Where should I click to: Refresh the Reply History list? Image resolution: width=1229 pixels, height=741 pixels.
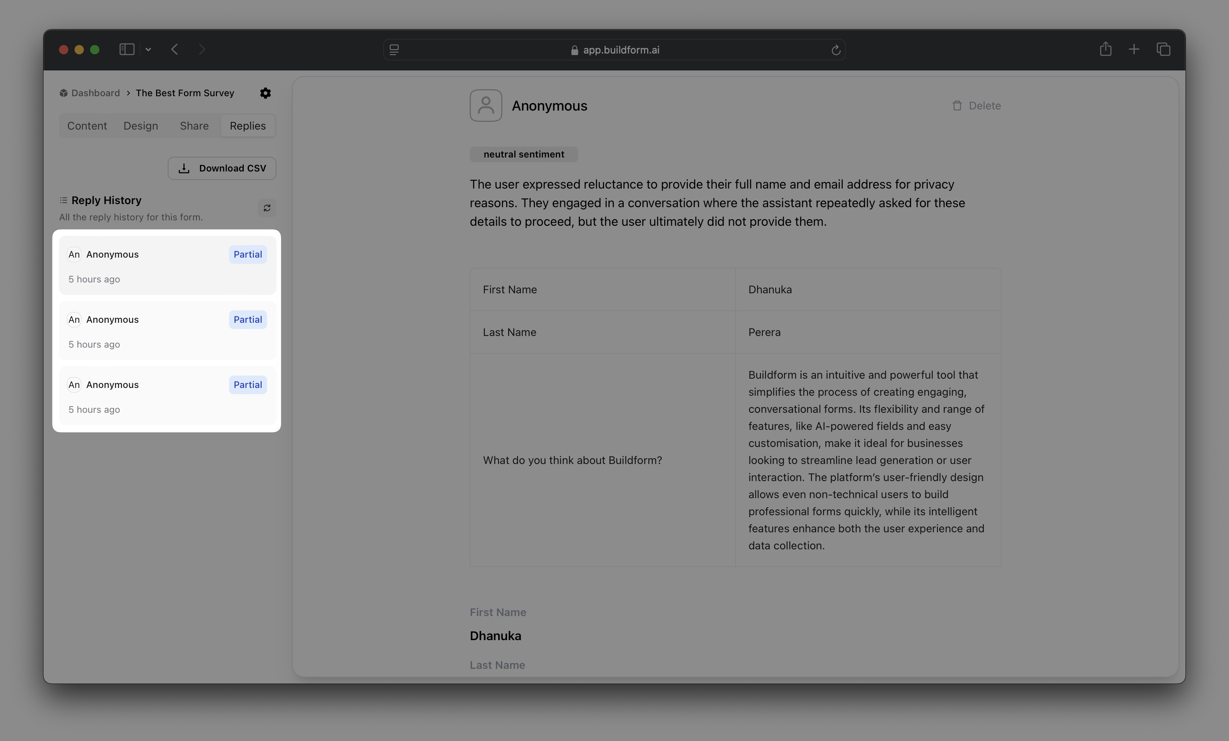coord(267,208)
